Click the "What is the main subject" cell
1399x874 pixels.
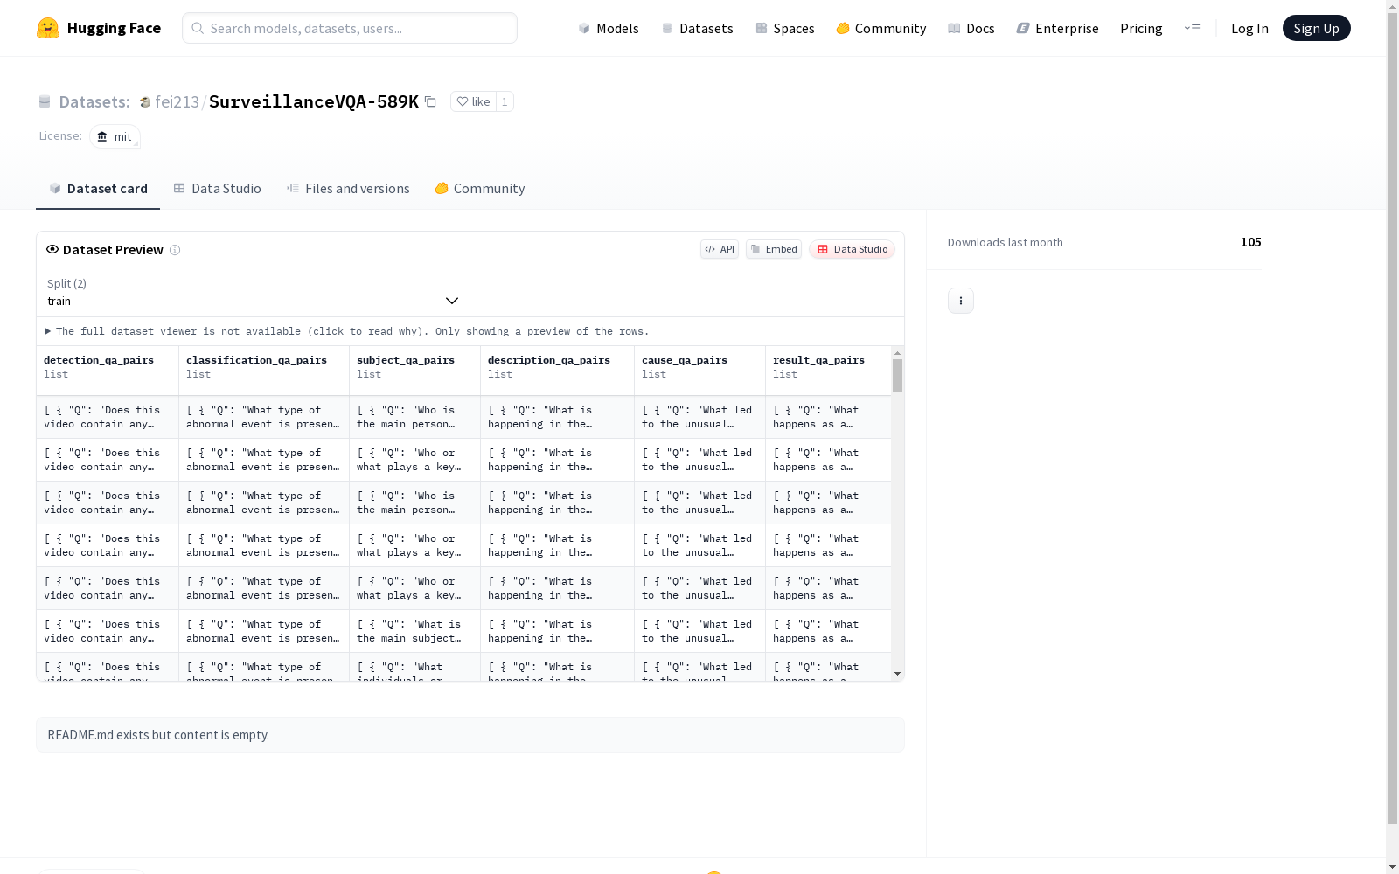pos(415,631)
